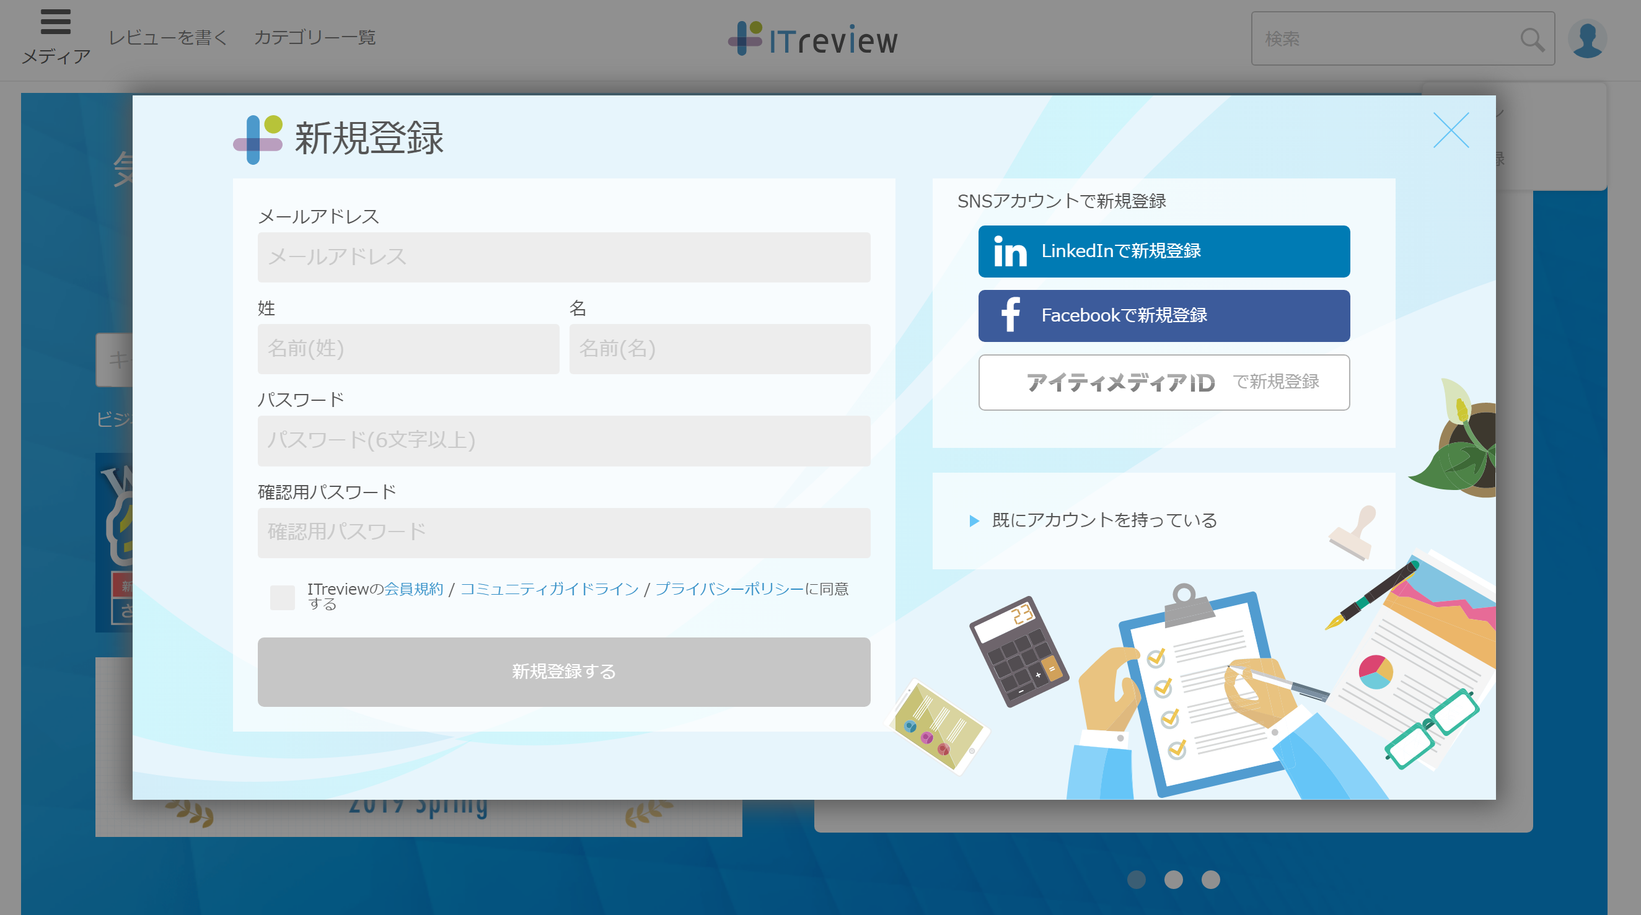
Task: Open カテゴリー一覧 in the top navigation
Action: [x=315, y=38]
